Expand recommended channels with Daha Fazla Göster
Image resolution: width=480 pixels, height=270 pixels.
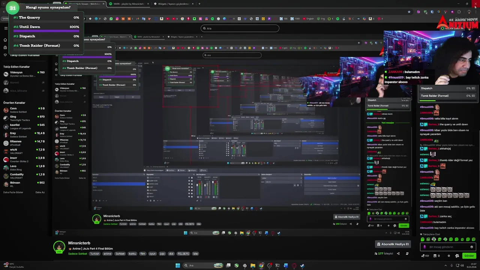click(13, 192)
